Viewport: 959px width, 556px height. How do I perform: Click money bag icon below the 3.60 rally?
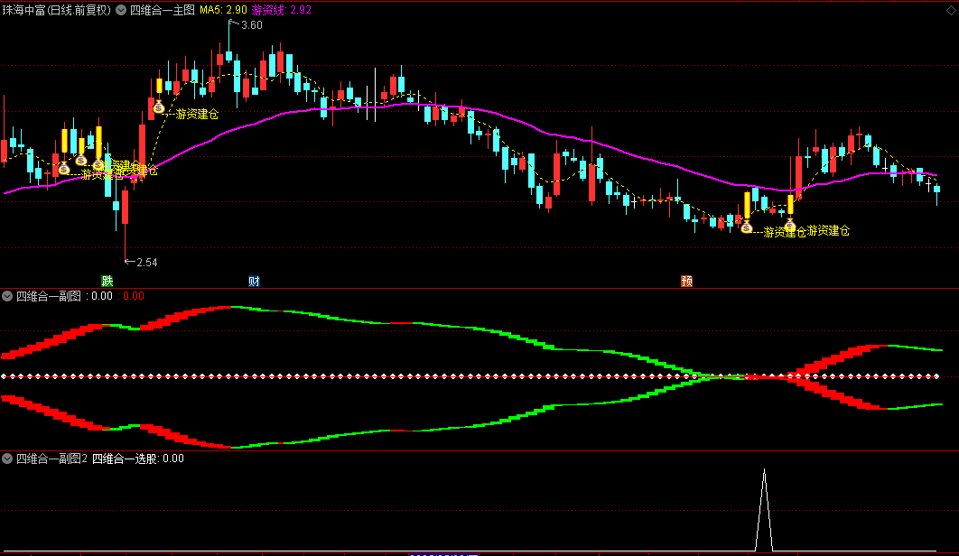pyautogui.click(x=159, y=107)
